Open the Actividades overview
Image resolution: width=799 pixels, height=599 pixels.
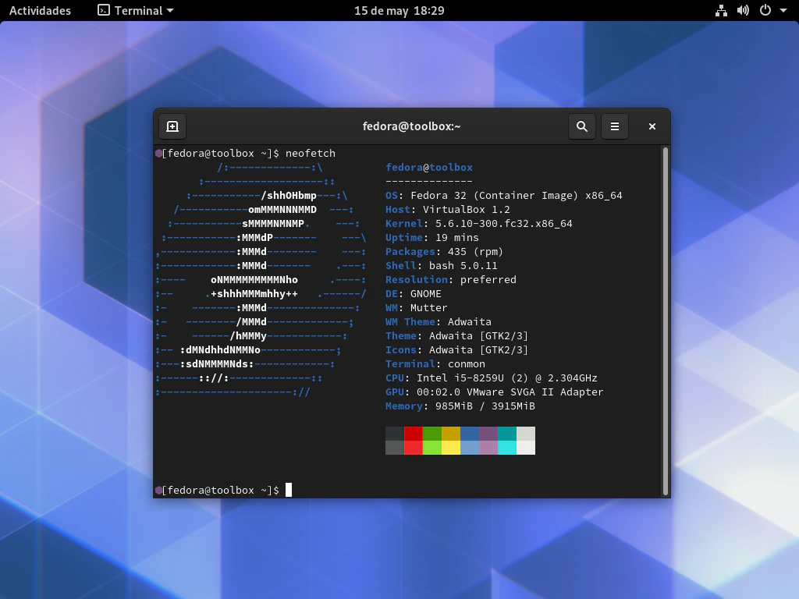(x=40, y=11)
